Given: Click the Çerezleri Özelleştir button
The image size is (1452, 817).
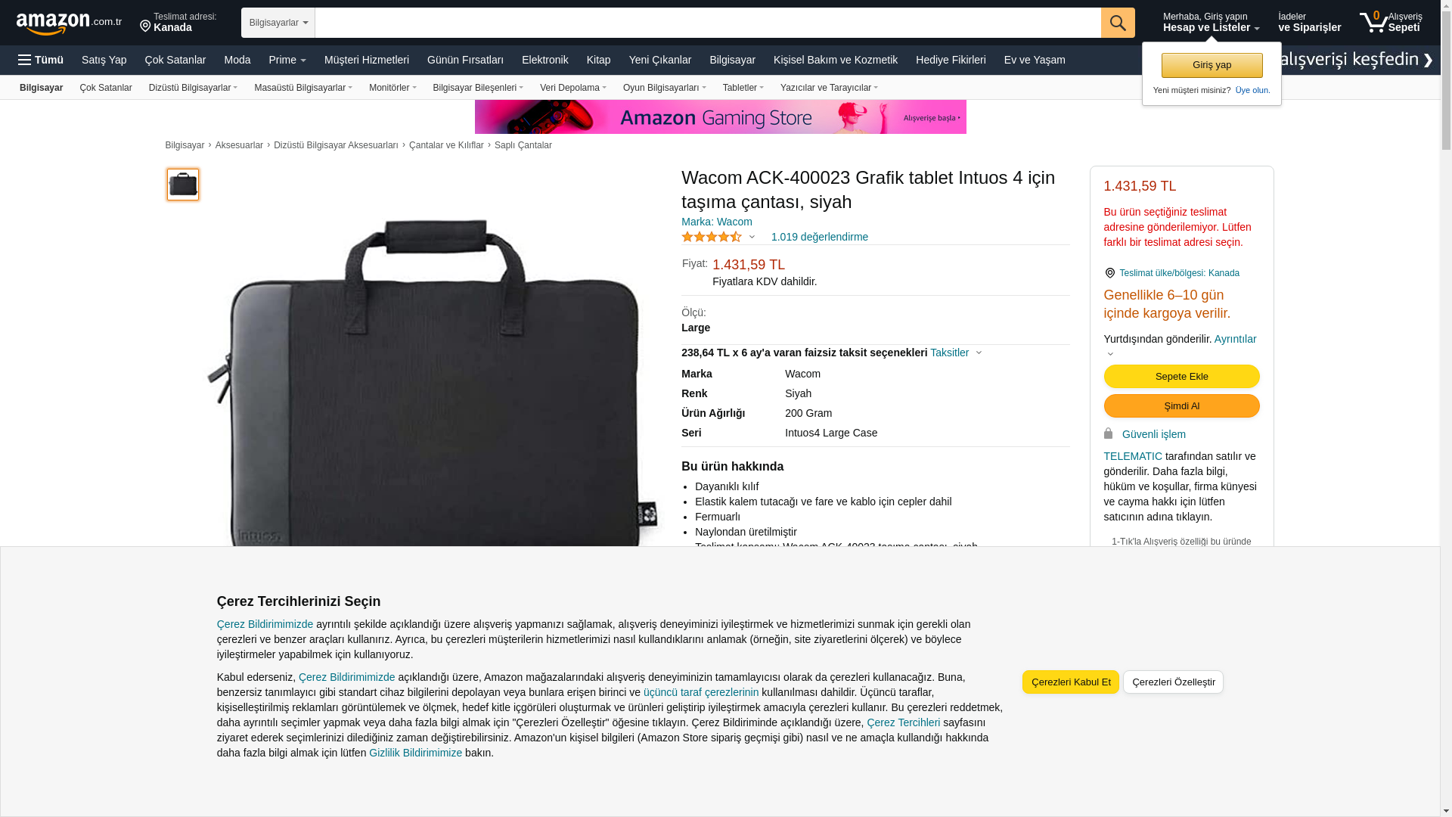Looking at the screenshot, I should point(1173,682).
